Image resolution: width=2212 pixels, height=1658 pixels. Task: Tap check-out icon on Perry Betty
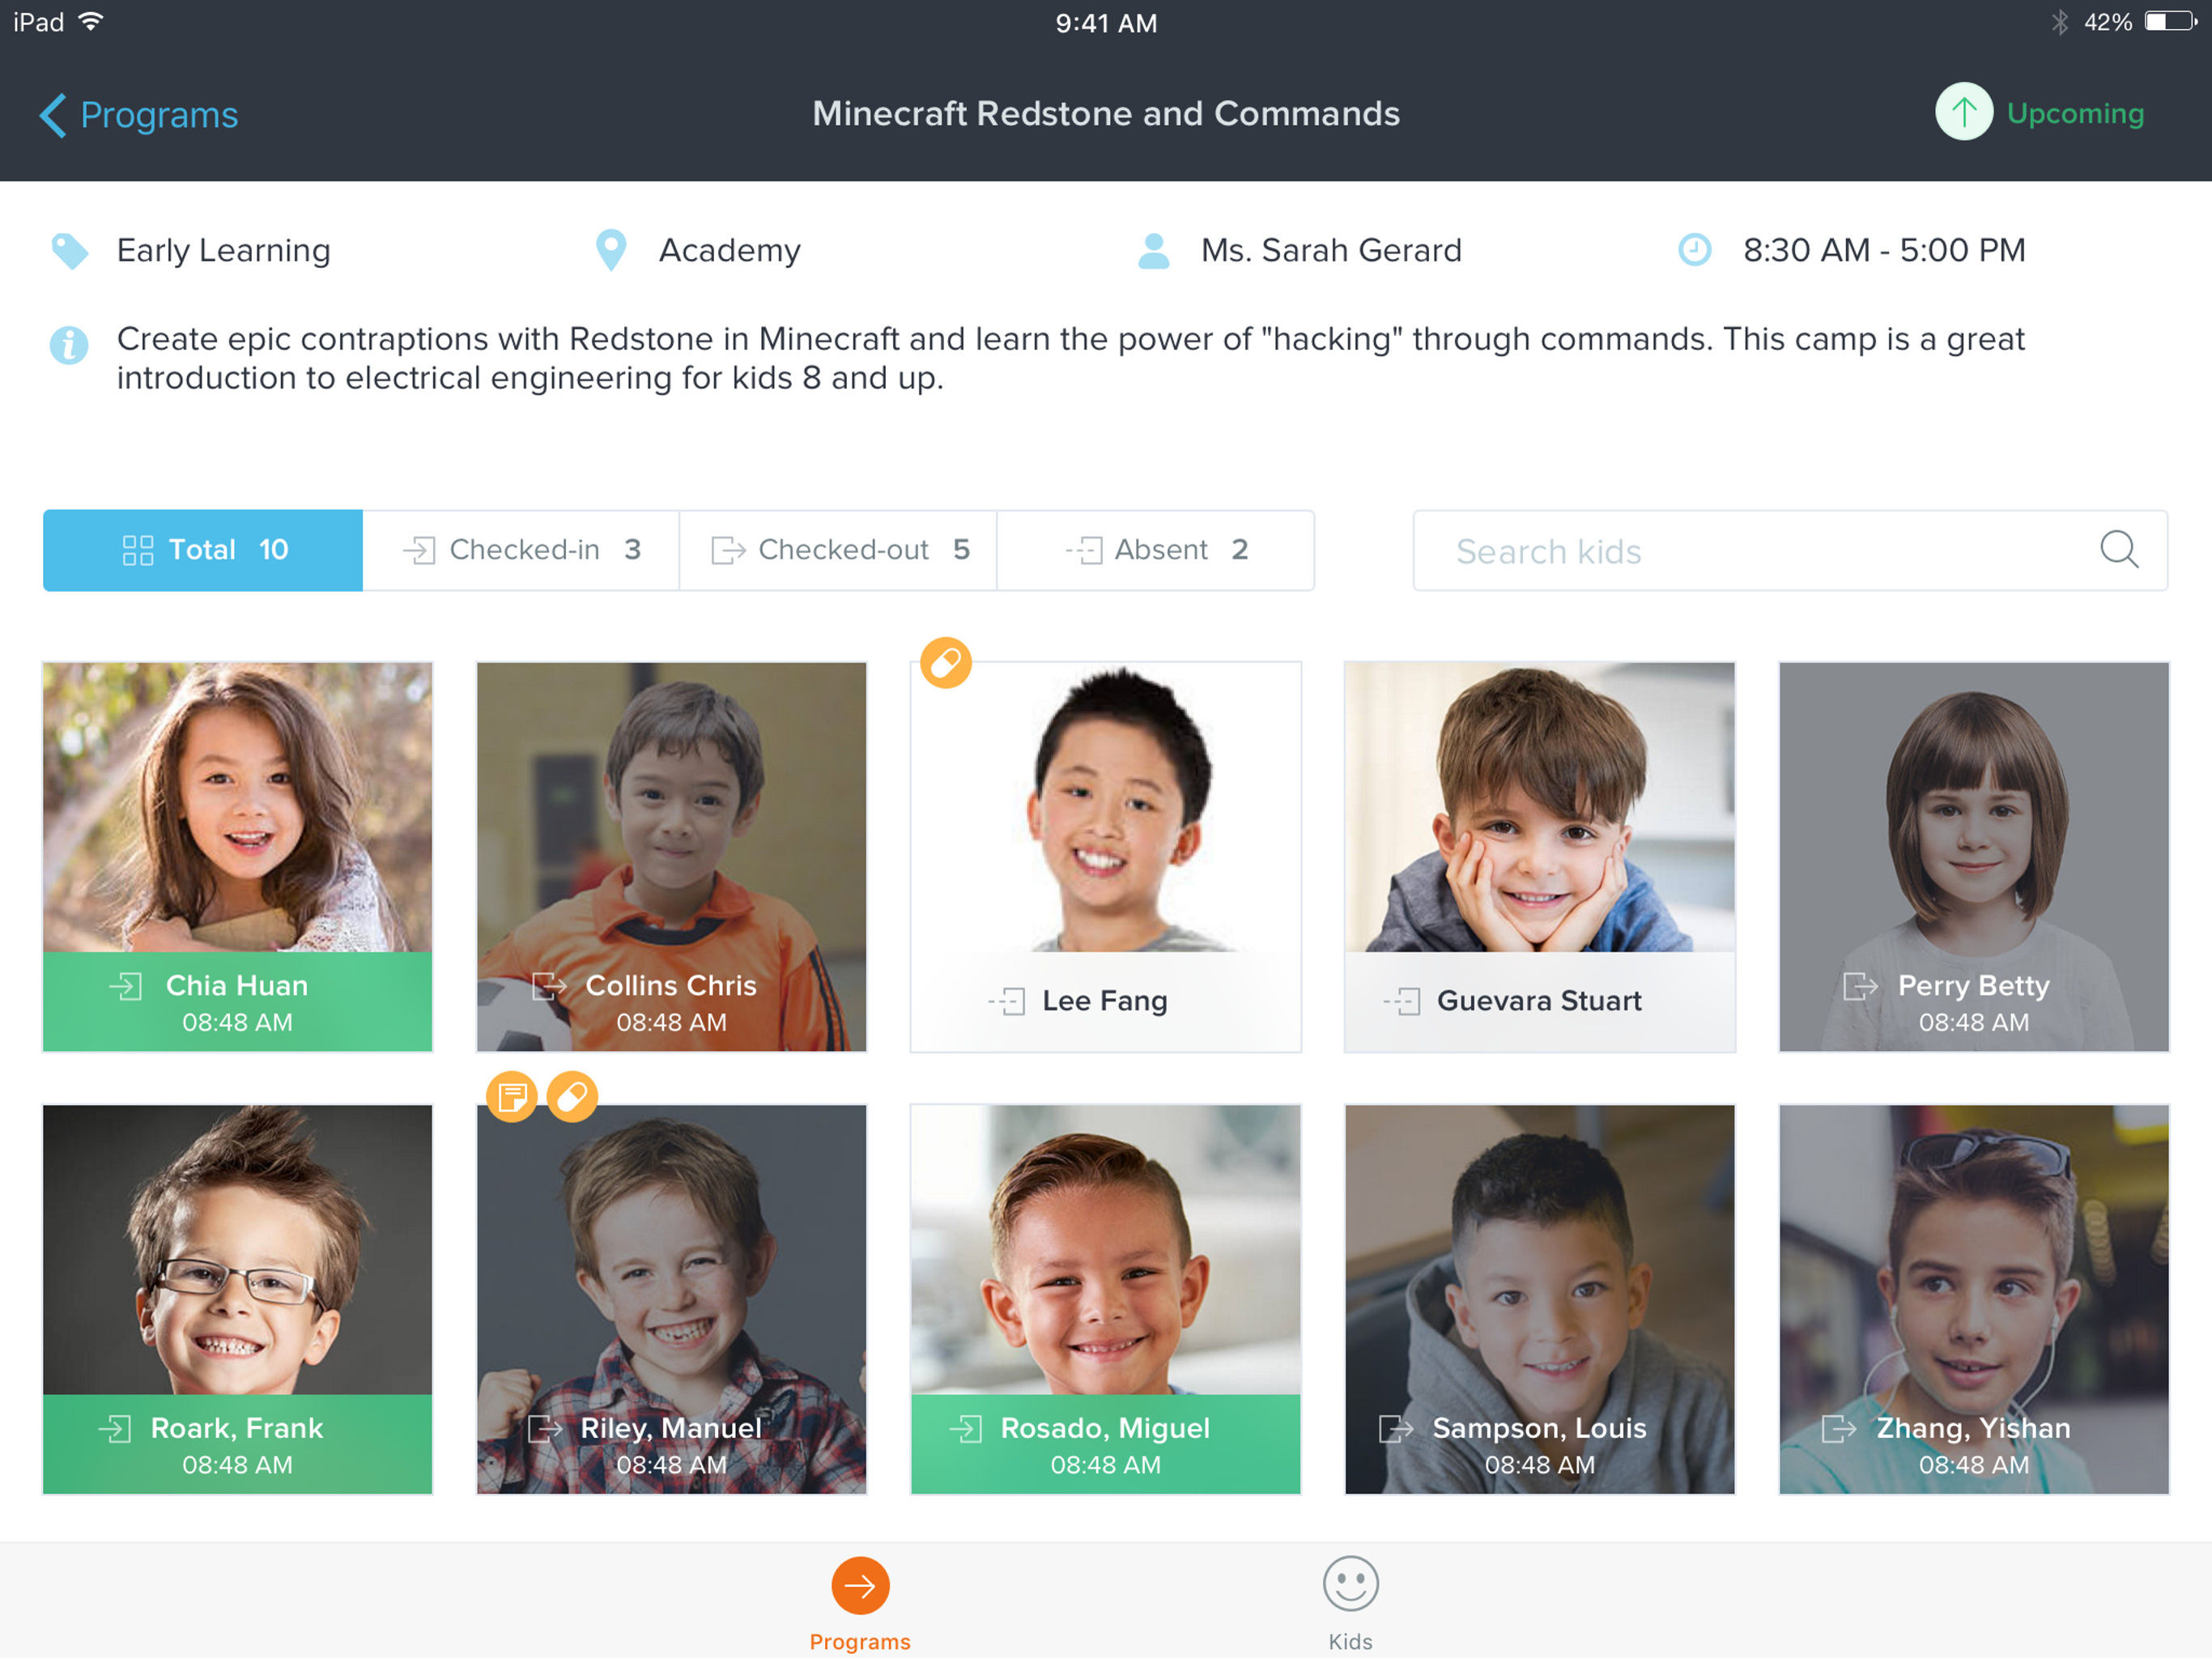1860,986
